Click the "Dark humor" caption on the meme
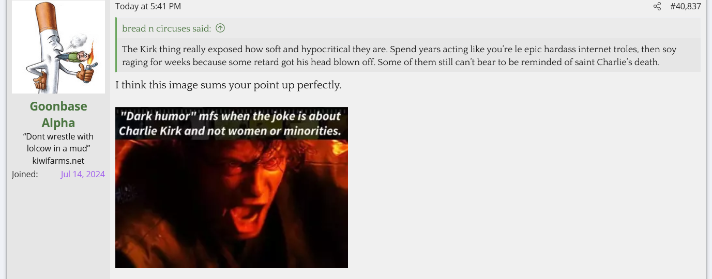Viewport: 712px width, 279px height. [230, 123]
